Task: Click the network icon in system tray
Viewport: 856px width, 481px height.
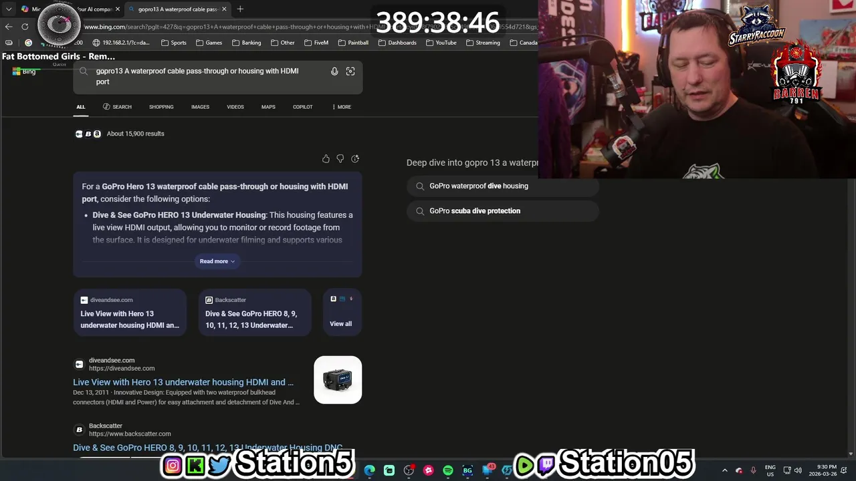Action: (787, 470)
